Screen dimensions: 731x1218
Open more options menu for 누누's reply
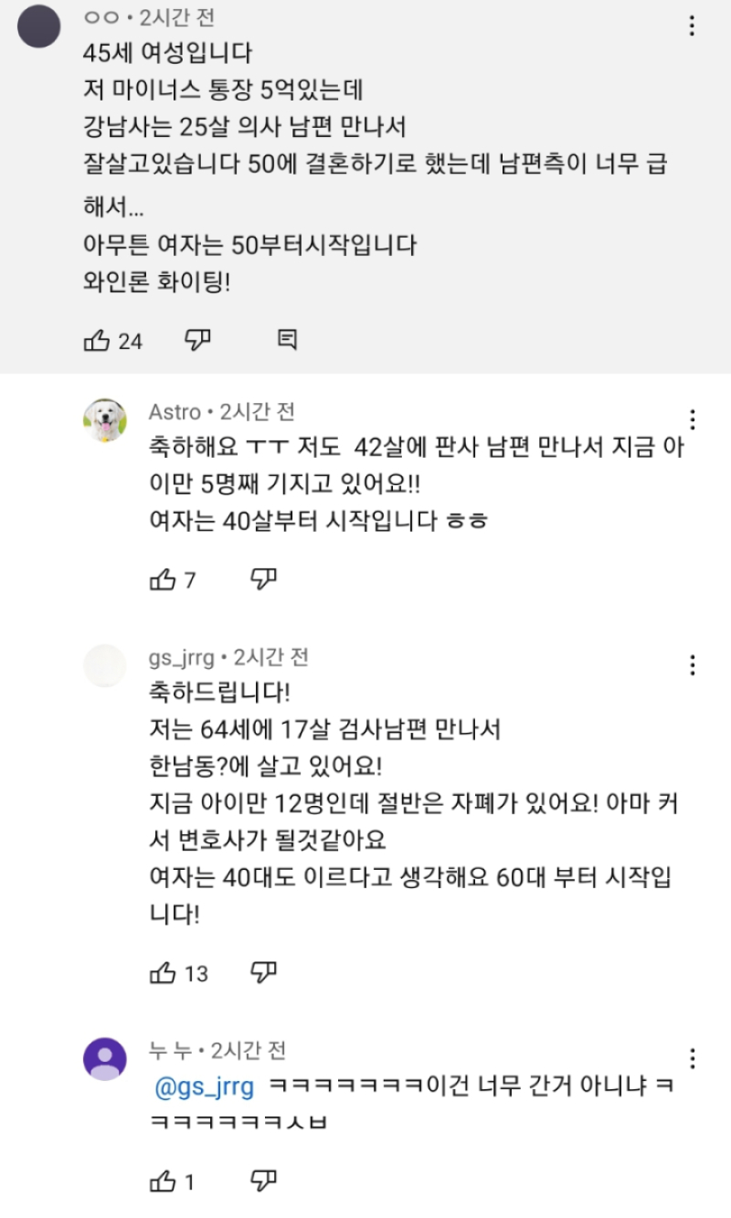(693, 1058)
